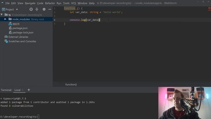Click the ts project folder icon
Screen dimensions: 211x119
[x=6, y=15]
